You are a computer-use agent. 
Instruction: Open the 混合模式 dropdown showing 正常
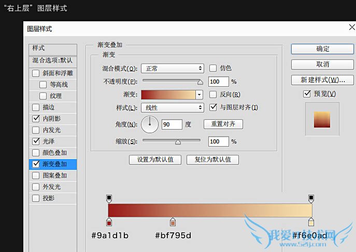(x=173, y=68)
